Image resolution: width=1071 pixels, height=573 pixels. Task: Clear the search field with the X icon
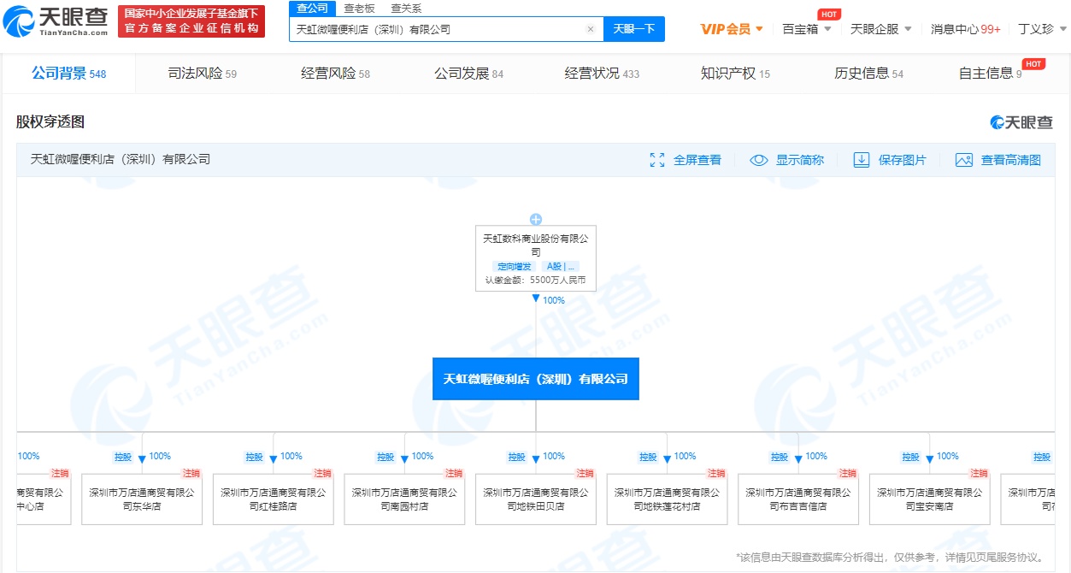590,29
